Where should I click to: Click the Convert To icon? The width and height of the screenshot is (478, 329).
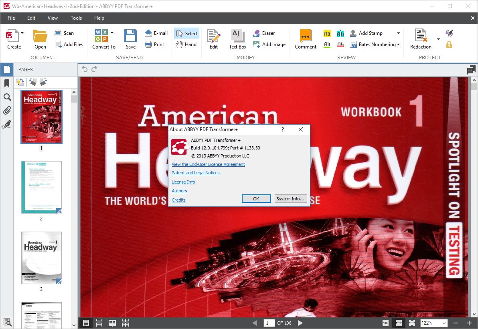pyautogui.click(x=101, y=36)
